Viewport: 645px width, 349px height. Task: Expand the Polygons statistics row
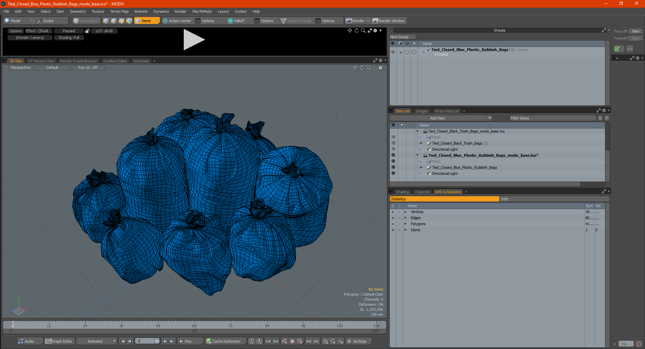pyautogui.click(x=405, y=224)
